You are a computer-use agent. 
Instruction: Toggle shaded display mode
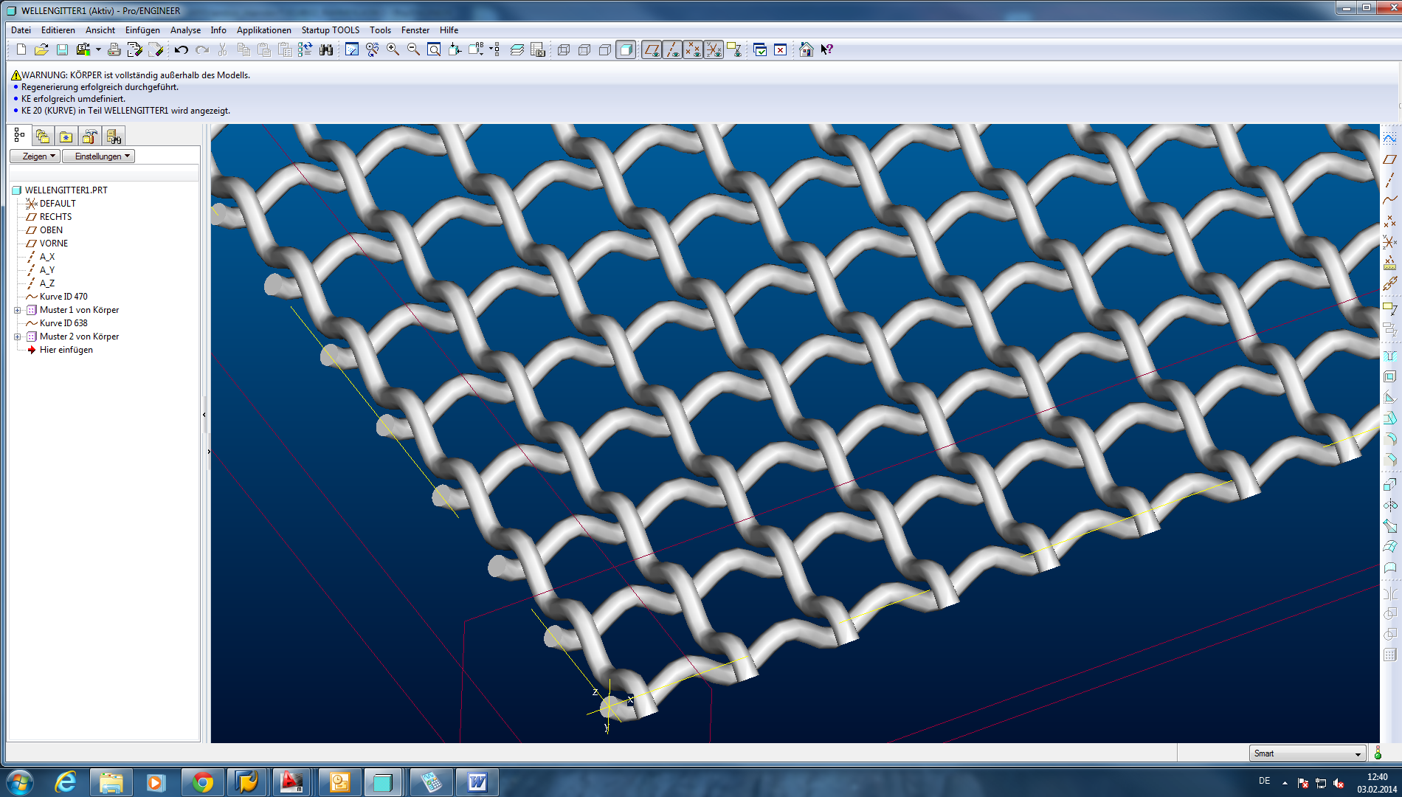pos(626,49)
